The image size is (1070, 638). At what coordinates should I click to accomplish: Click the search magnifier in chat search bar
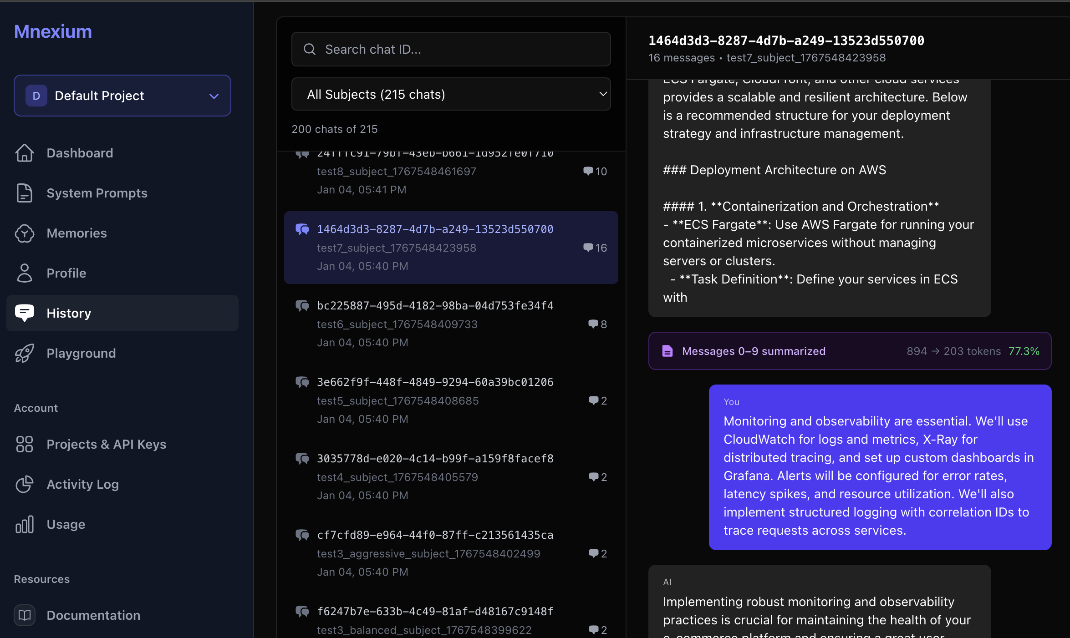click(310, 49)
